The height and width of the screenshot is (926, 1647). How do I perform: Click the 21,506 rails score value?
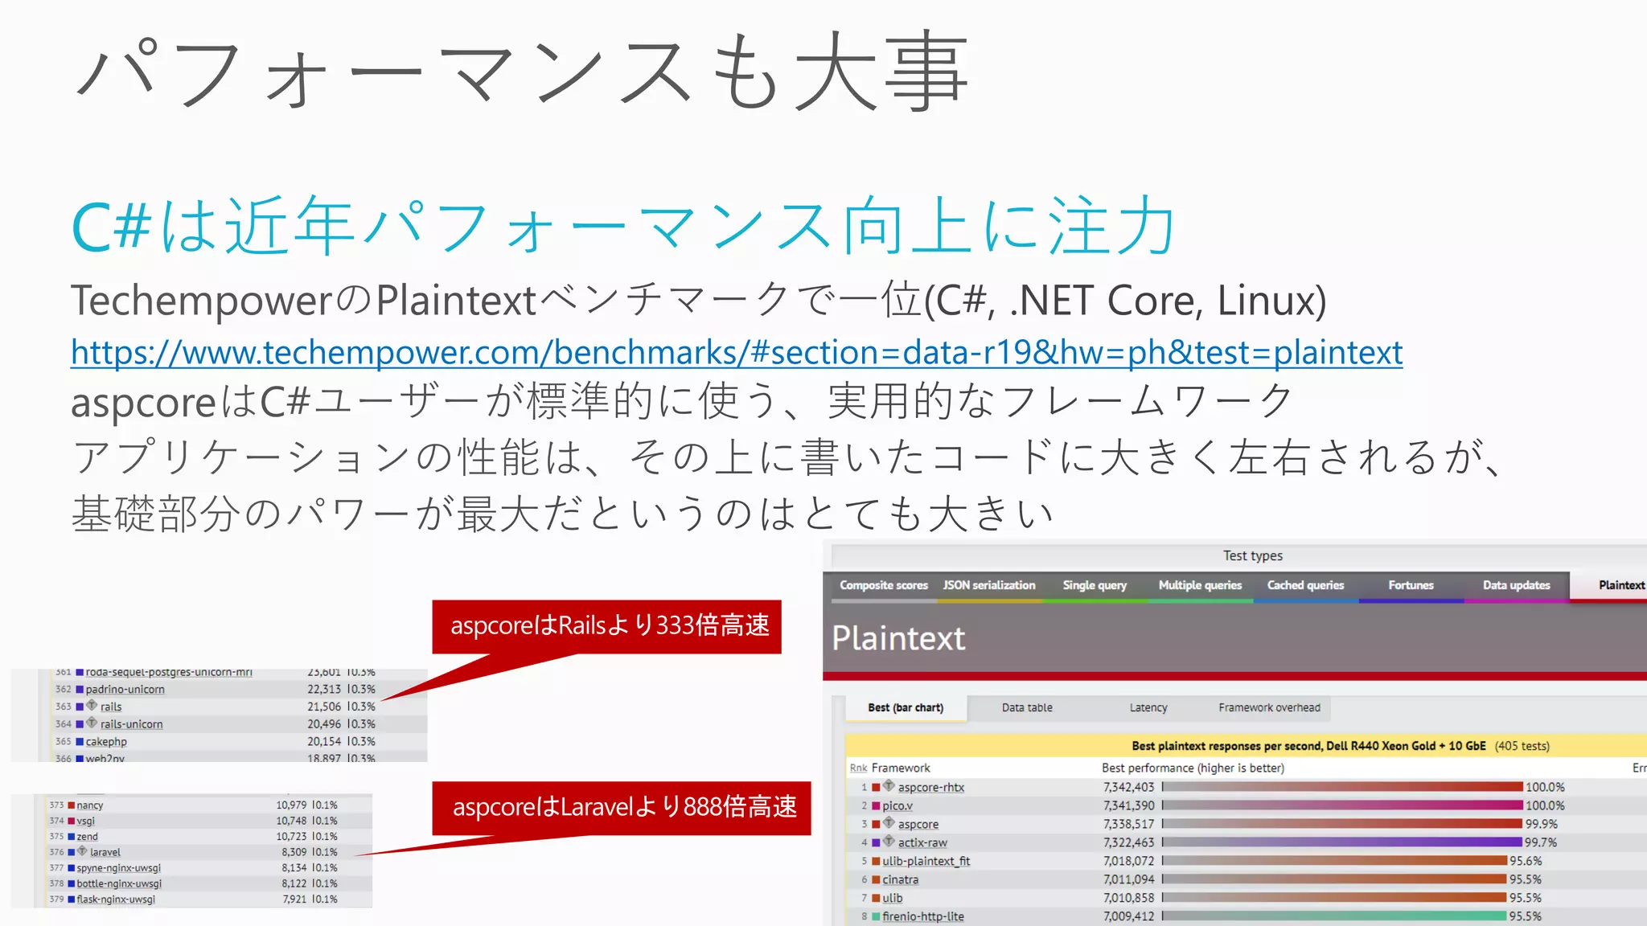coord(324,707)
